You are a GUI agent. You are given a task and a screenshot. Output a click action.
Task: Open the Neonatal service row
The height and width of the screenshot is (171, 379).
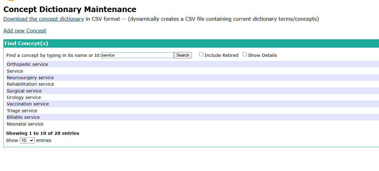click(x=25, y=124)
